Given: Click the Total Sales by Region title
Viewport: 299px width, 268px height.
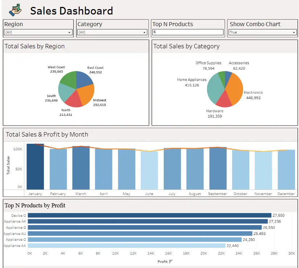Looking at the screenshot, I should pyautogui.click(x=36, y=46).
